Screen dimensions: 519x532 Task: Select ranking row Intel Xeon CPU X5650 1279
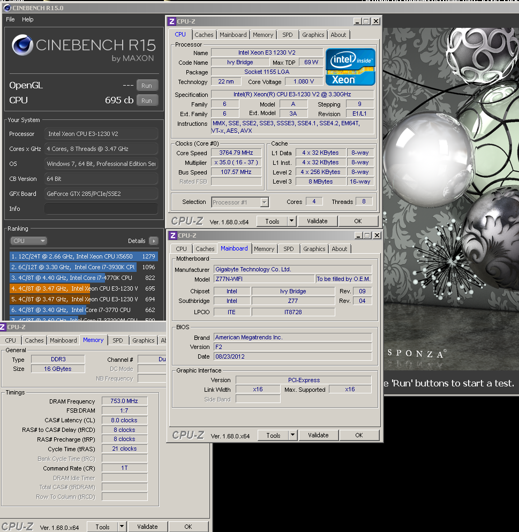tap(84, 256)
